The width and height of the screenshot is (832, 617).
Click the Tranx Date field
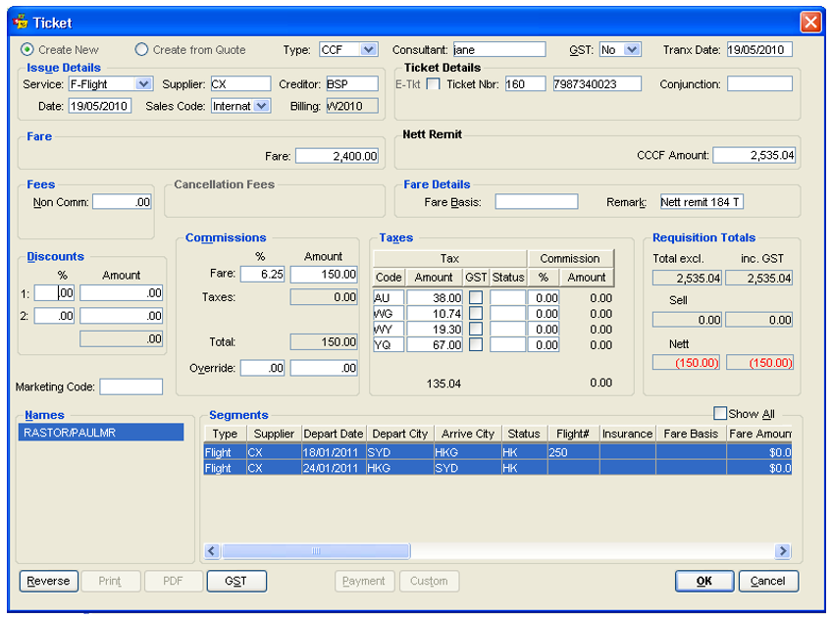pyautogui.click(x=759, y=49)
